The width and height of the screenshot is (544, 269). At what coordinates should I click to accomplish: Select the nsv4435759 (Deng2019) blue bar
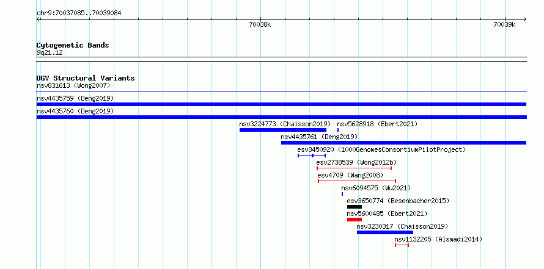(281, 104)
